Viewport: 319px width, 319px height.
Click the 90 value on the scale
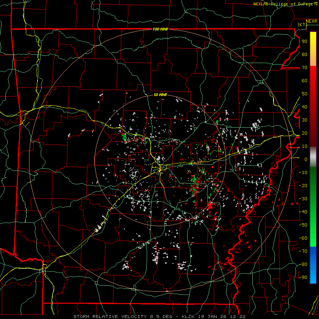(304, 41)
